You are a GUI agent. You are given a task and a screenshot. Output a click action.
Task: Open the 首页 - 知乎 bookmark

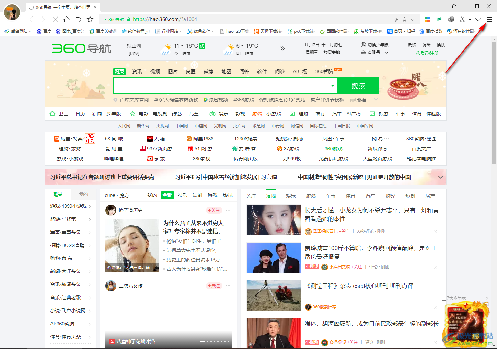point(401,31)
